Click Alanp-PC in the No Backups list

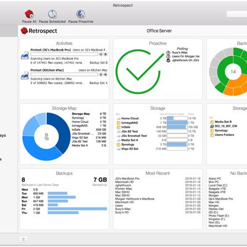(x=215, y=178)
